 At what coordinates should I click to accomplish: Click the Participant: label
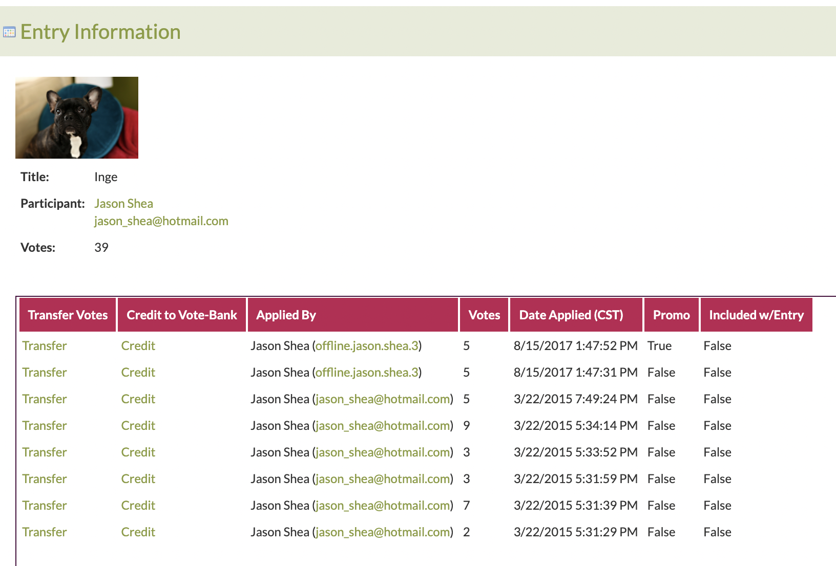coord(53,204)
